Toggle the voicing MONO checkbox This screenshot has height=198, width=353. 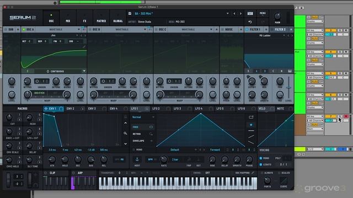[x=261, y=158]
